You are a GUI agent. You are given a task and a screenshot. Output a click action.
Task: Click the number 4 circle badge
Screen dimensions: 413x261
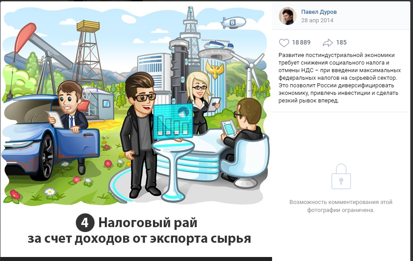[85, 223]
